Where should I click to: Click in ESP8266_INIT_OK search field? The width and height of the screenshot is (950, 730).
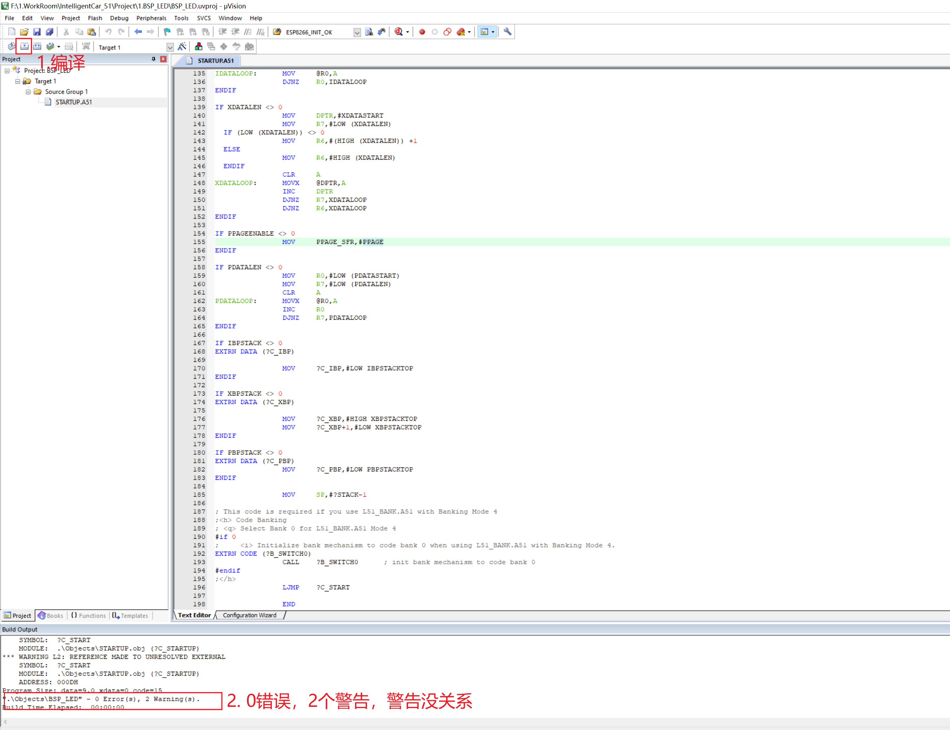click(318, 33)
